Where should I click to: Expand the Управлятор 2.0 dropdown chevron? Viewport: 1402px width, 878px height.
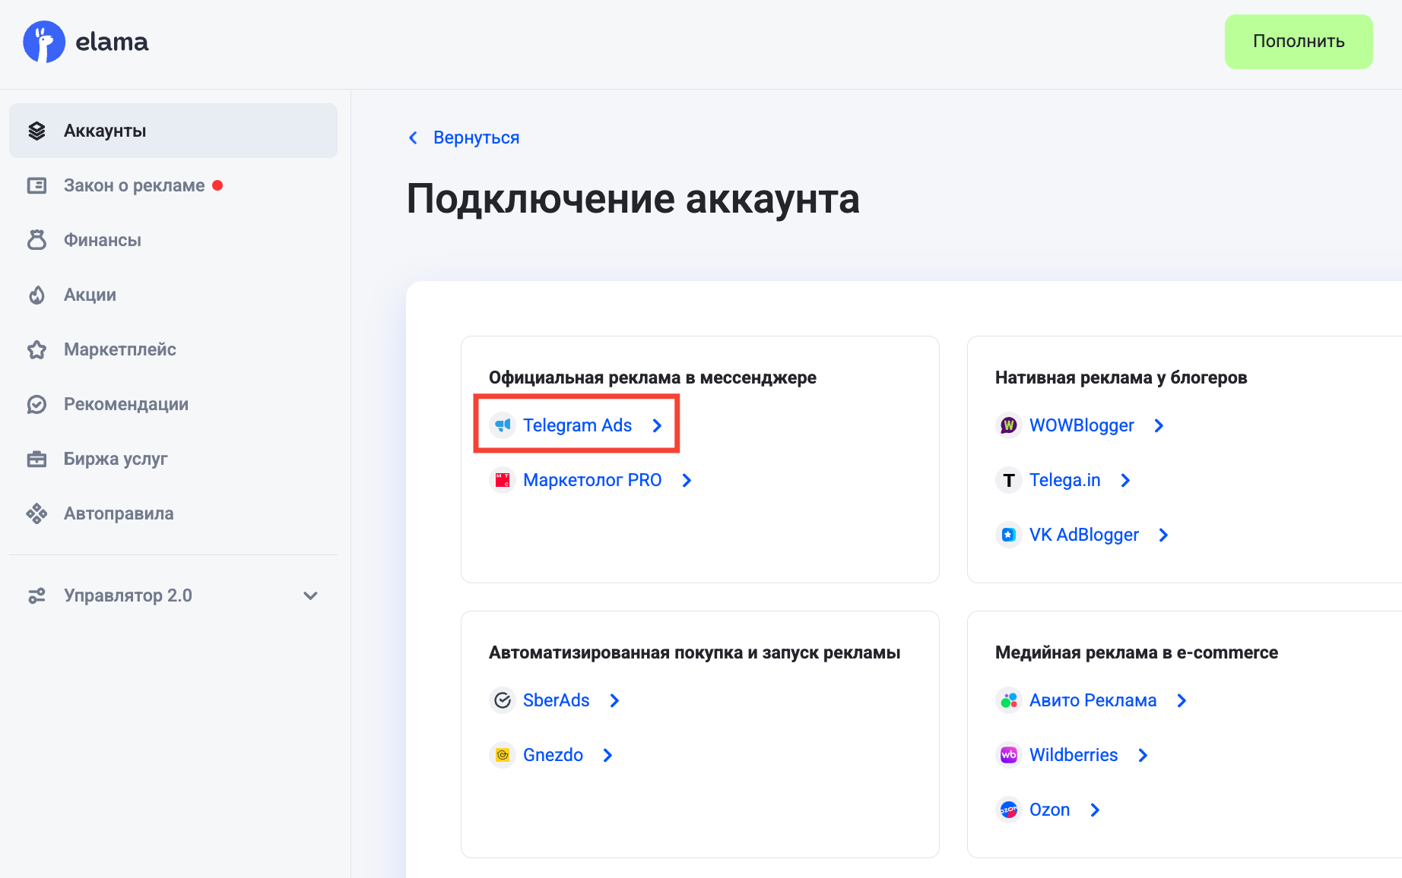pyautogui.click(x=310, y=595)
